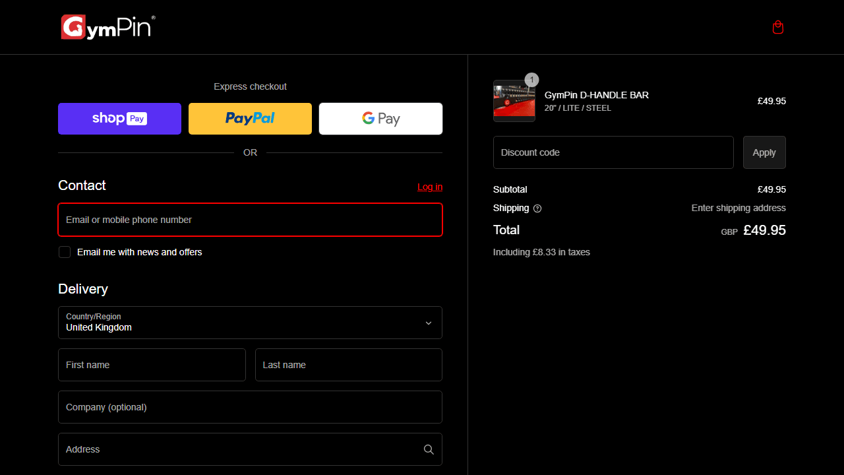Image resolution: width=844 pixels, height=475 pixels.
Task: Click the shipping info question mark icon
Action: (x=537, y=208)
